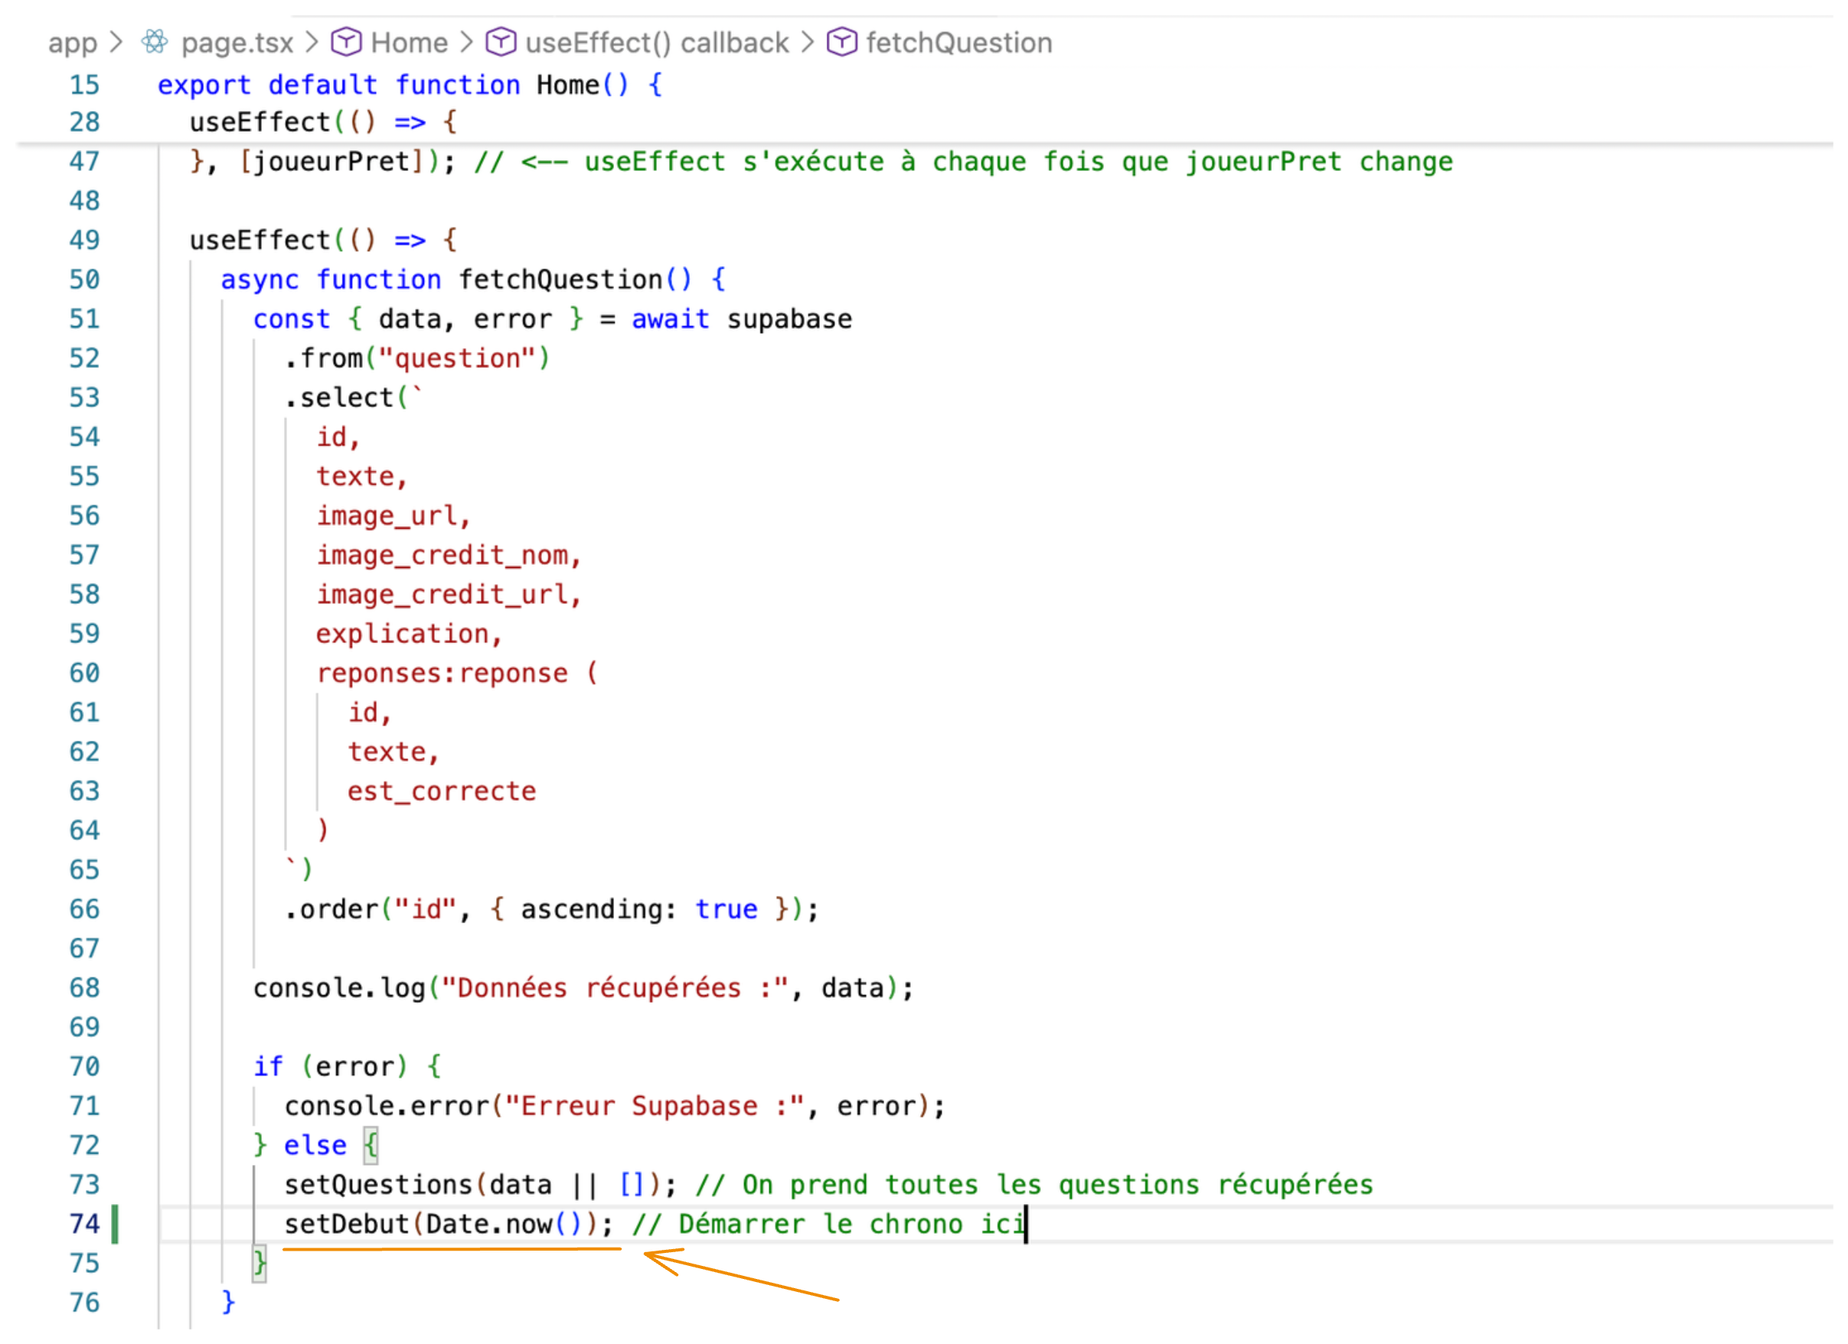Open the app folder breadcrumb
Screen dimensions: 1848x1344
[73, 42]
